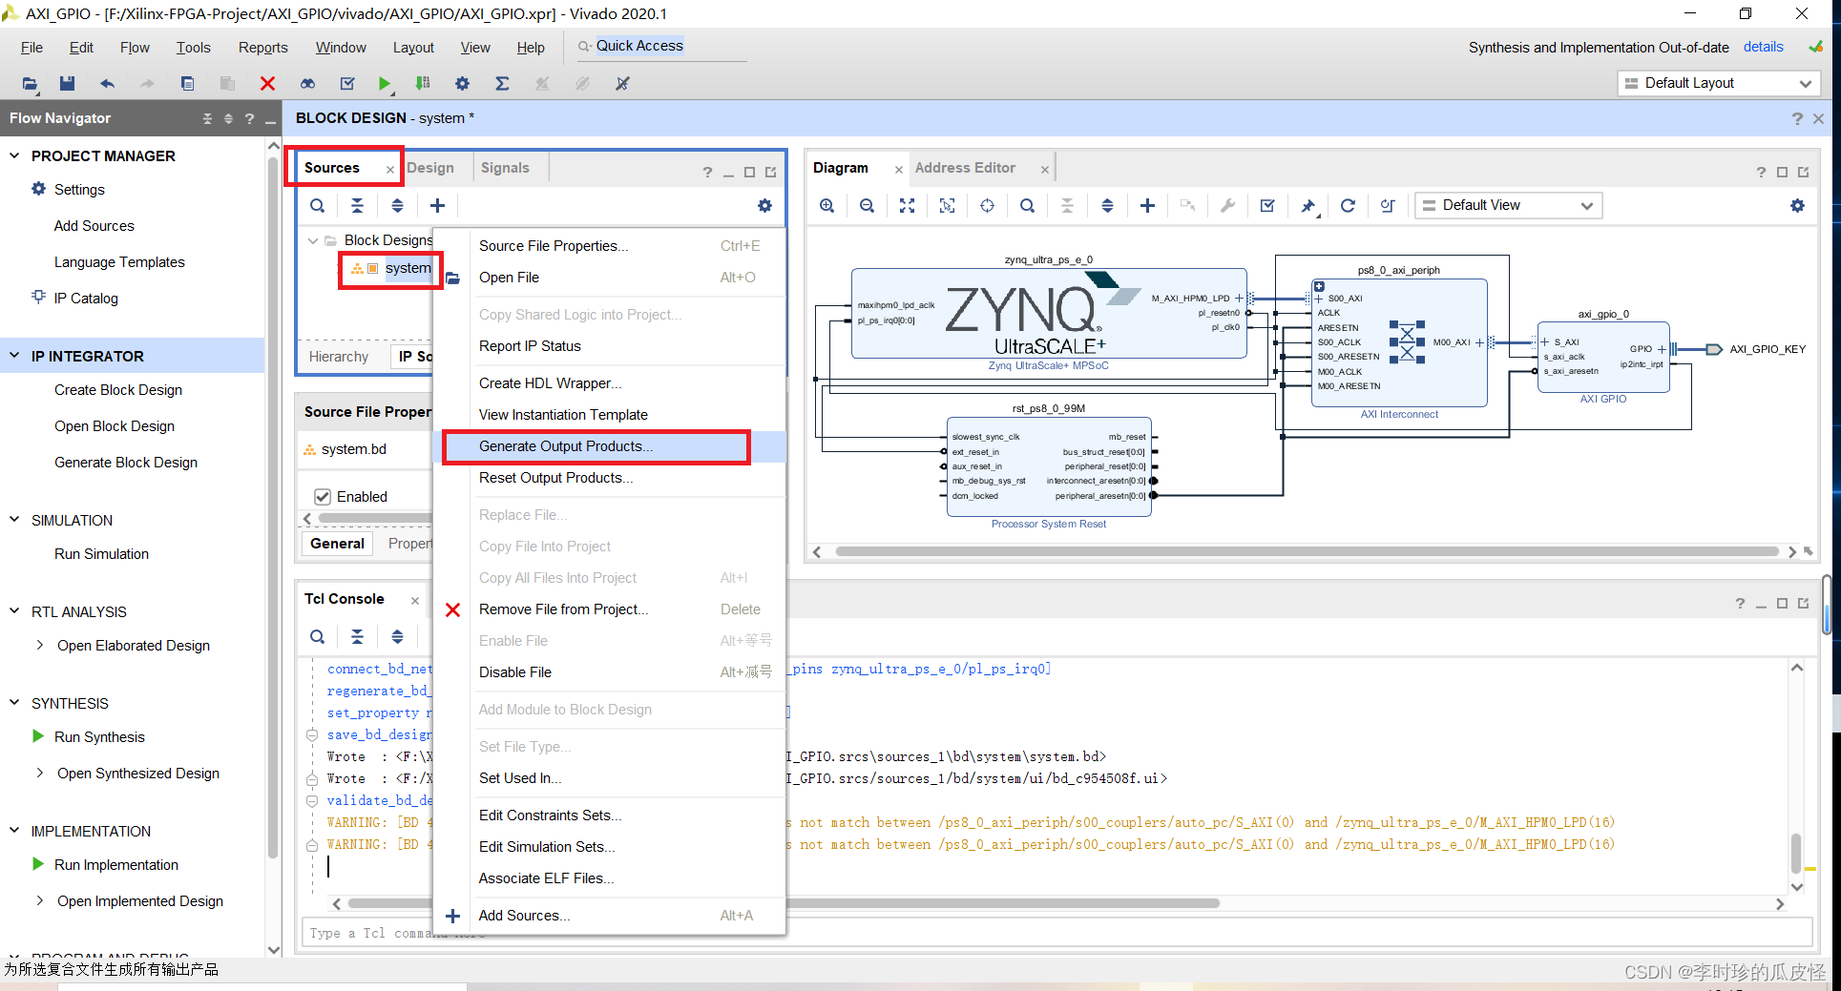Toggle the Enabled checkbox
This screenshot has width=1841, height=991.
pyautogui.click(x=323, y=497)
